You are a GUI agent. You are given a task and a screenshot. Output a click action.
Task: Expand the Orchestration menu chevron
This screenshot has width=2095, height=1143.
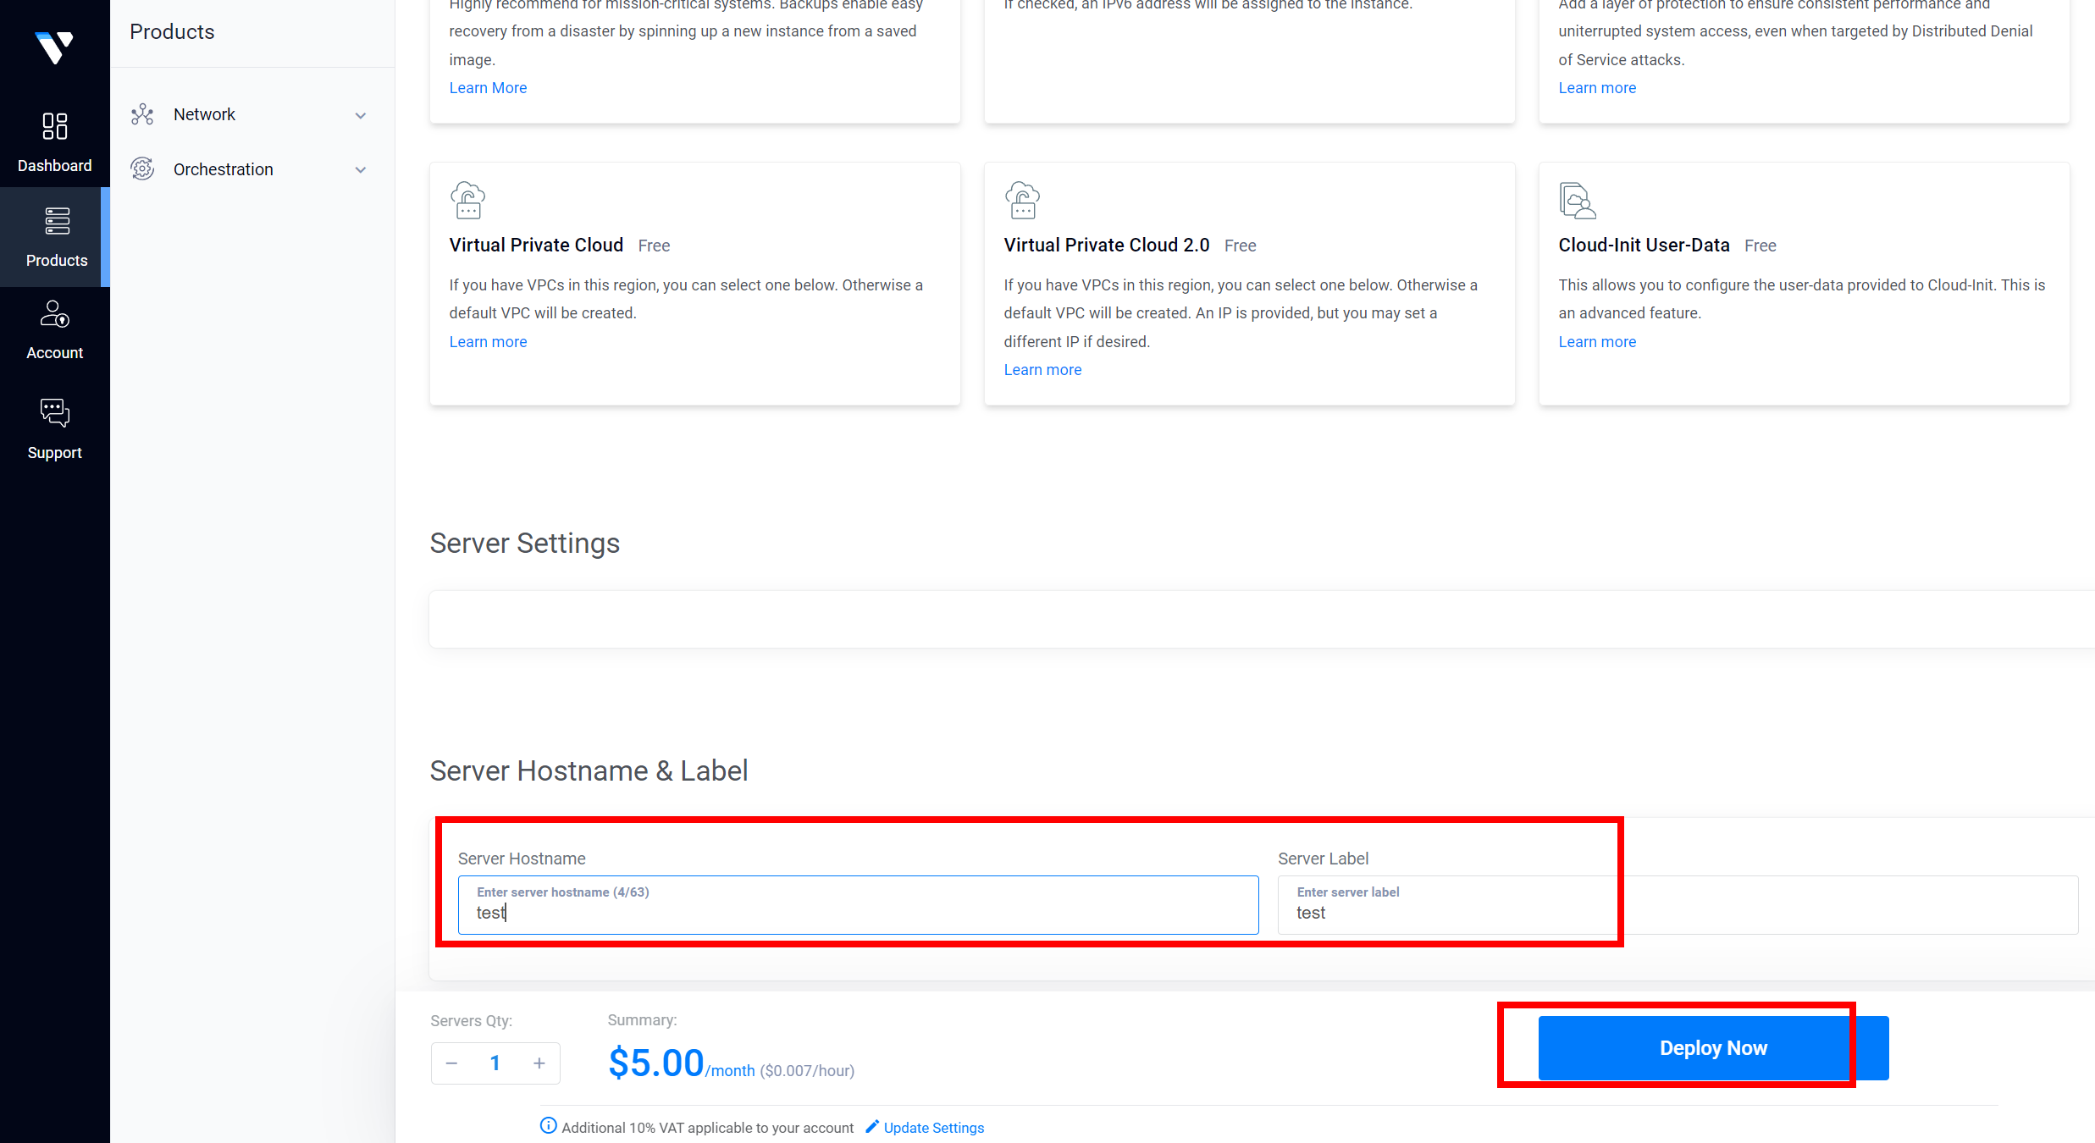361,169
